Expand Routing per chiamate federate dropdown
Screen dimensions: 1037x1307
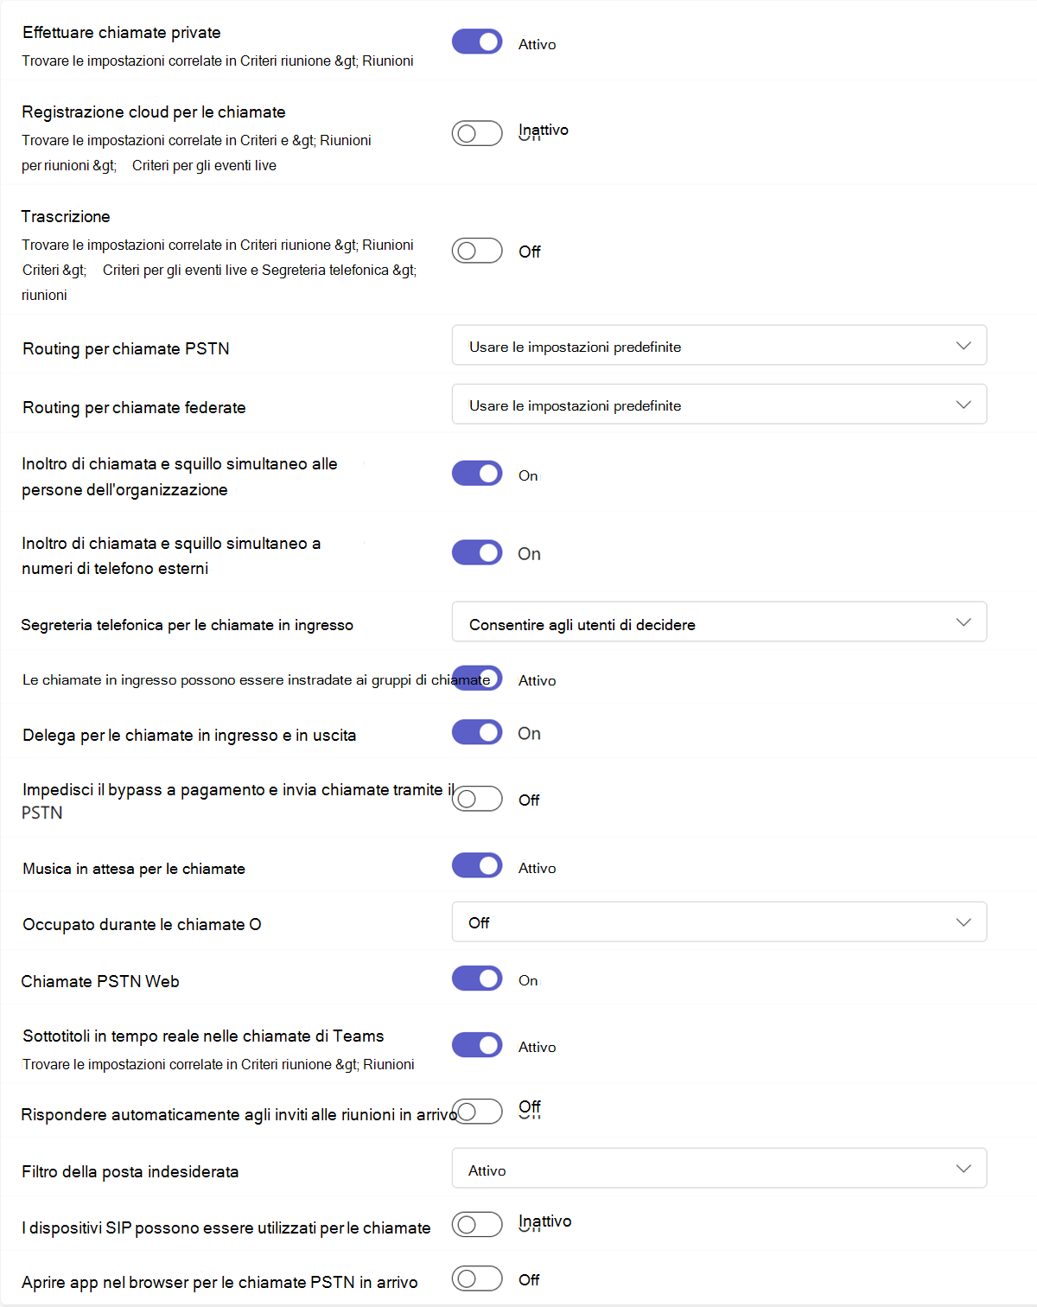point(718,405)
